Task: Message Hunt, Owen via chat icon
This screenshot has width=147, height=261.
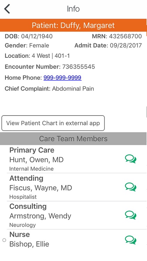Action: (131, 159)
